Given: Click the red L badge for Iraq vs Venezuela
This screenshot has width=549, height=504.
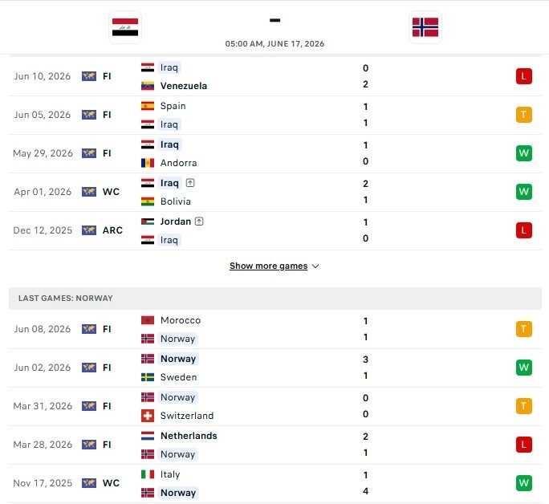Looking at the screenshot, I should [524, 76].
